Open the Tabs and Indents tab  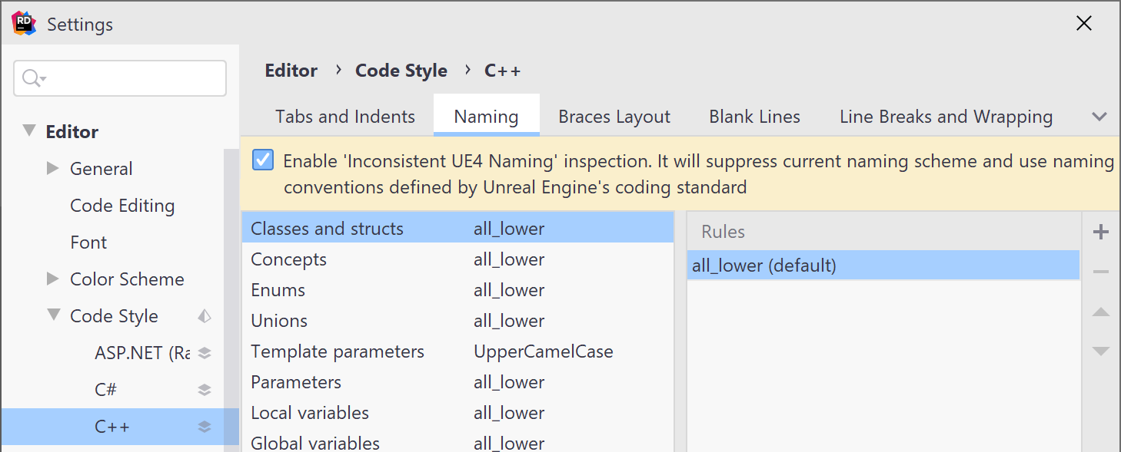344,116
